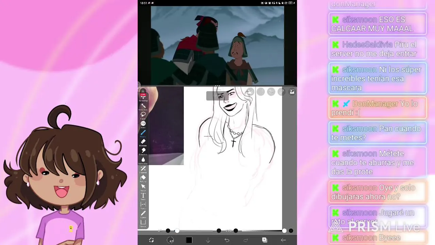Tap the Mulan video playing above

click(217, 45)
